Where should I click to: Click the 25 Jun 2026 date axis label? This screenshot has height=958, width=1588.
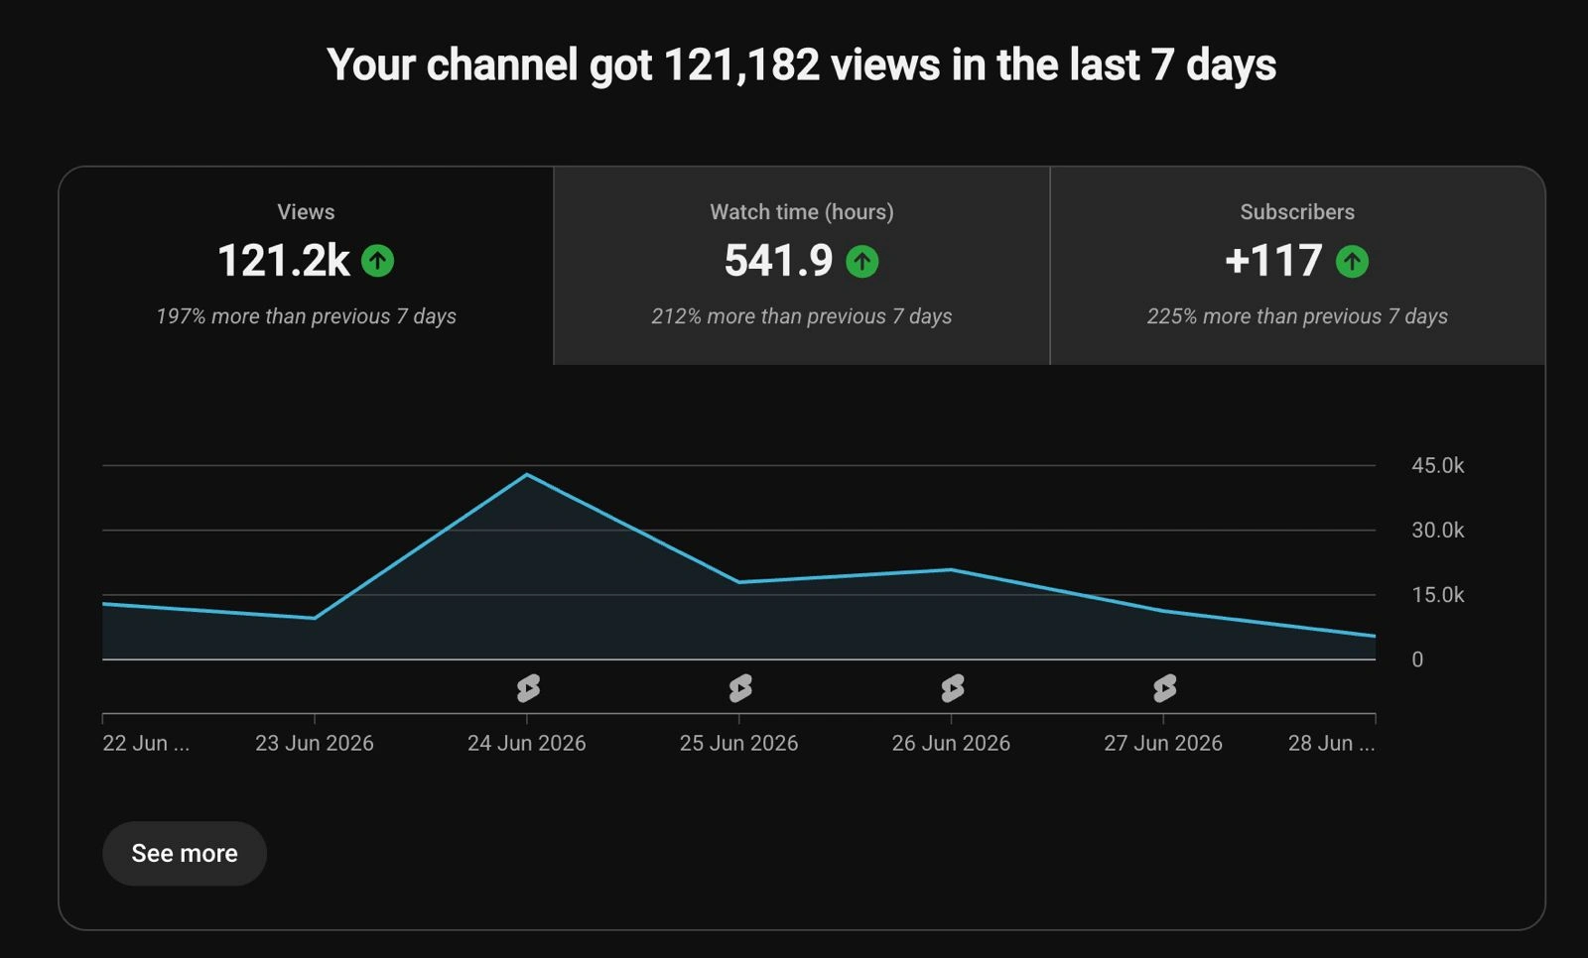pos(738,743)
